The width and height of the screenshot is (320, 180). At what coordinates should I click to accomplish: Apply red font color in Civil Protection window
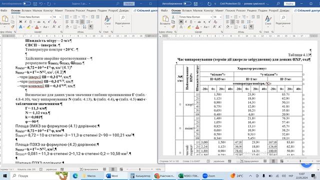[197, 26]
